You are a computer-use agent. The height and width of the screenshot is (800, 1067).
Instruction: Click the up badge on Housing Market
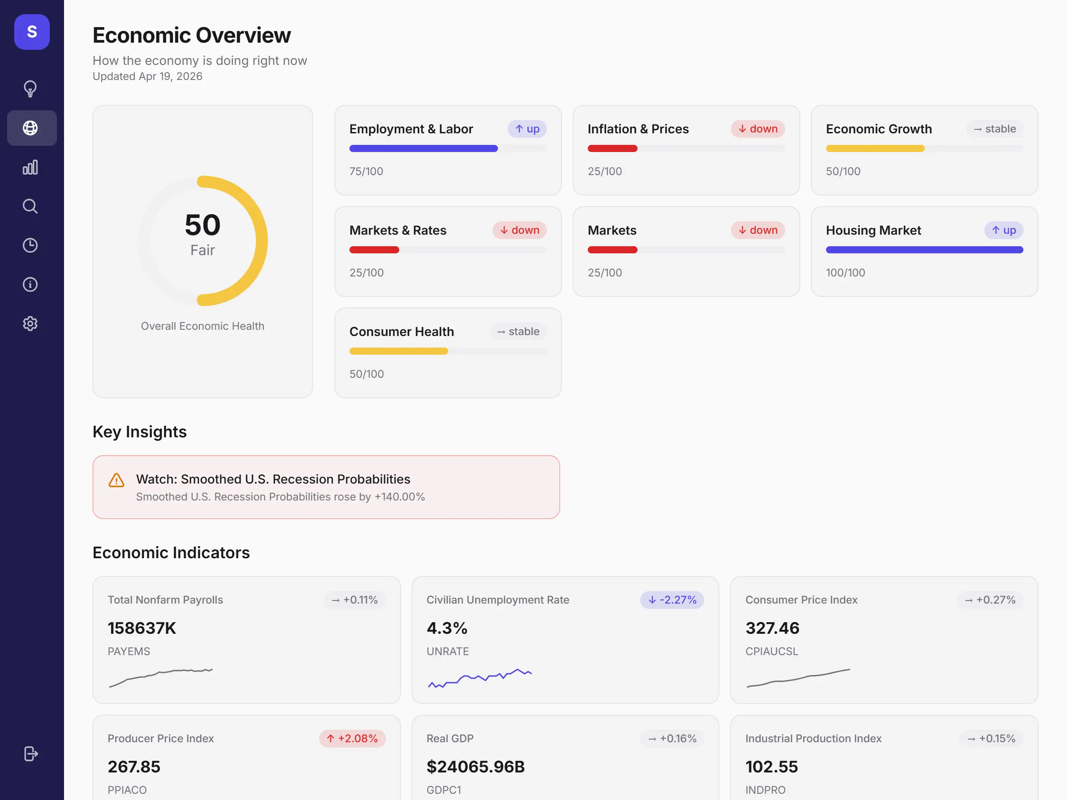click(x=1003, y=230)
